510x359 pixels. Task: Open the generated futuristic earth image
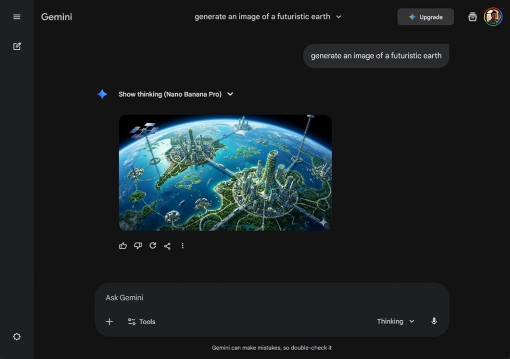(225, 173)
